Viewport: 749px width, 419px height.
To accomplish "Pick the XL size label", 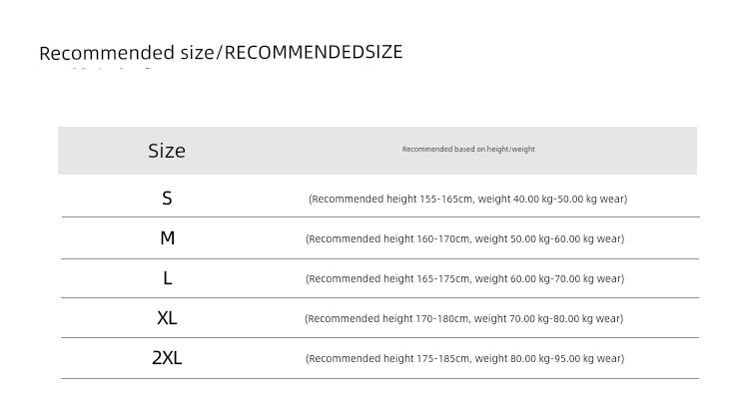I will pyautogui.click(x=167, y=318).
